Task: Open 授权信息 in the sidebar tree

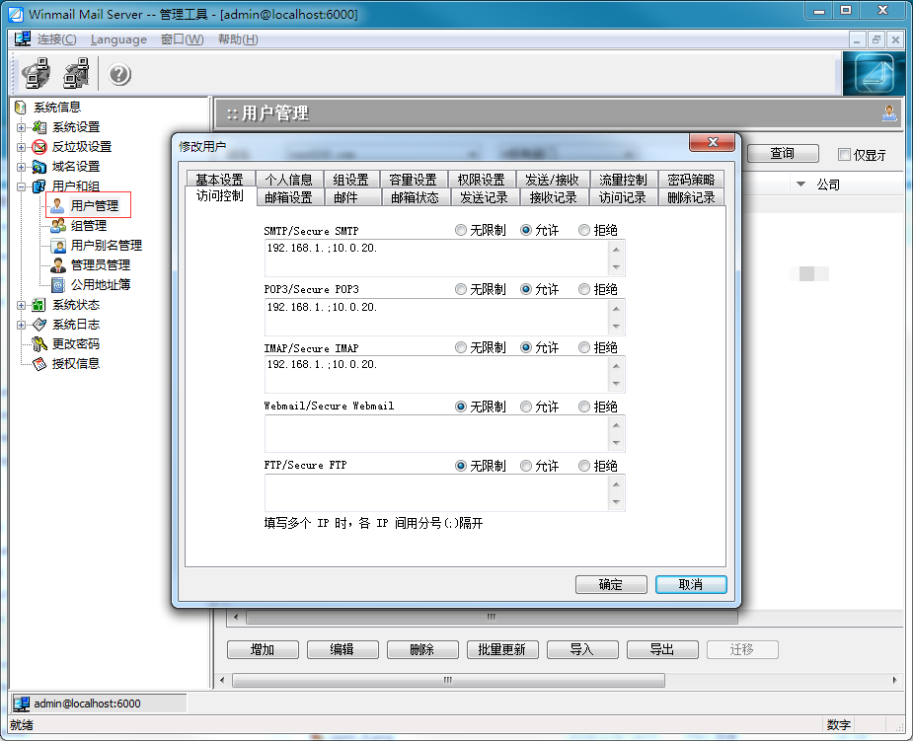Action: click(x=75, y=364)
